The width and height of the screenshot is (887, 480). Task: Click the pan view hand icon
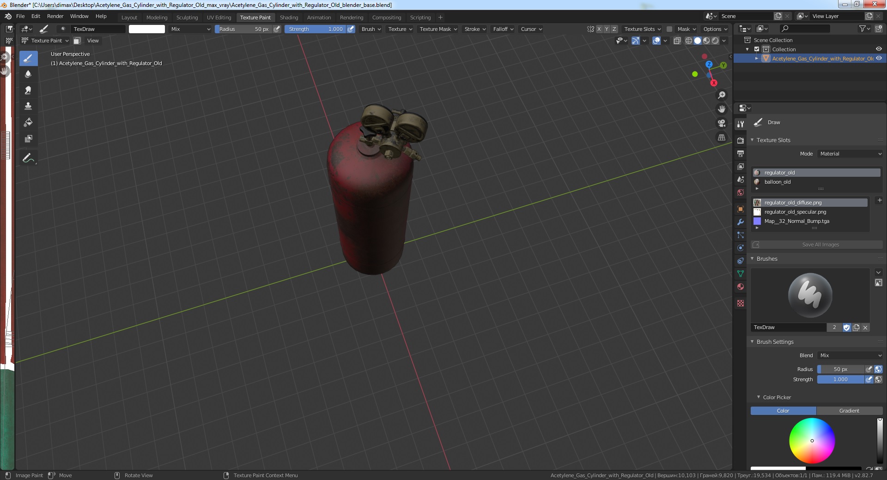coord(722,109)
